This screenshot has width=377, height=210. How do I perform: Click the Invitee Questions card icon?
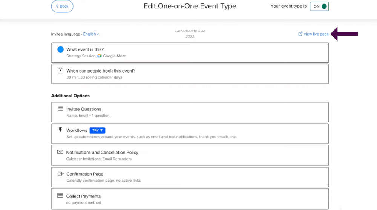60,109
